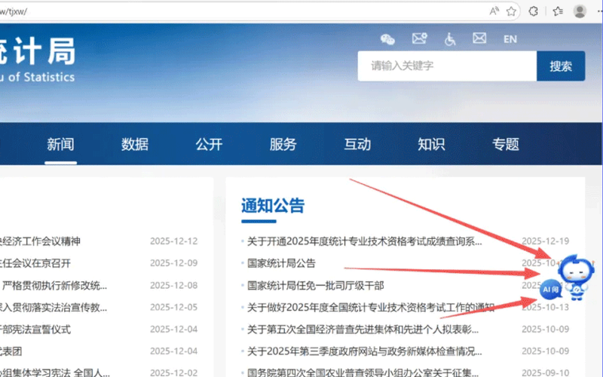Click the date 2025-12-19
Viewport: 603px width, 377px height.
545,241
